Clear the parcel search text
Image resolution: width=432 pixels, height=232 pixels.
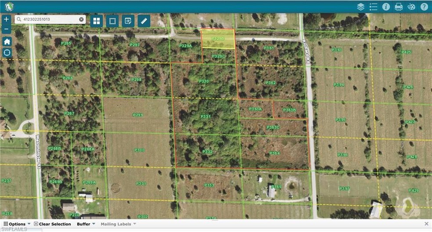tap(81, 19)
